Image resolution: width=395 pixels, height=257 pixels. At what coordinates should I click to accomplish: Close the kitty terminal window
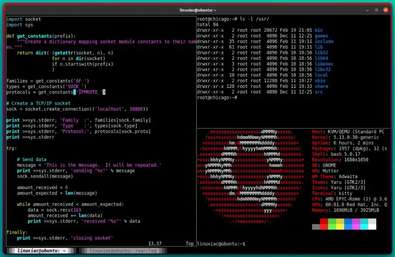(386, 10)
